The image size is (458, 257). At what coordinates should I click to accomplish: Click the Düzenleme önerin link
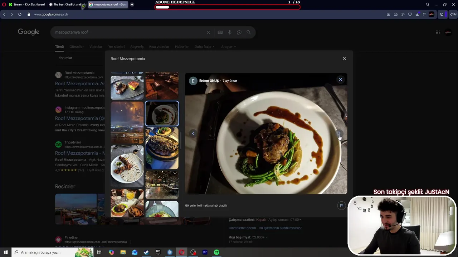[x=242, y=228]
